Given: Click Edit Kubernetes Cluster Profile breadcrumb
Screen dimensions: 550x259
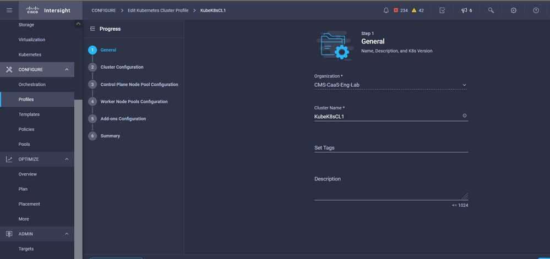Looking at the screenshot, I should pyautogui.click(x=158, y=10).
